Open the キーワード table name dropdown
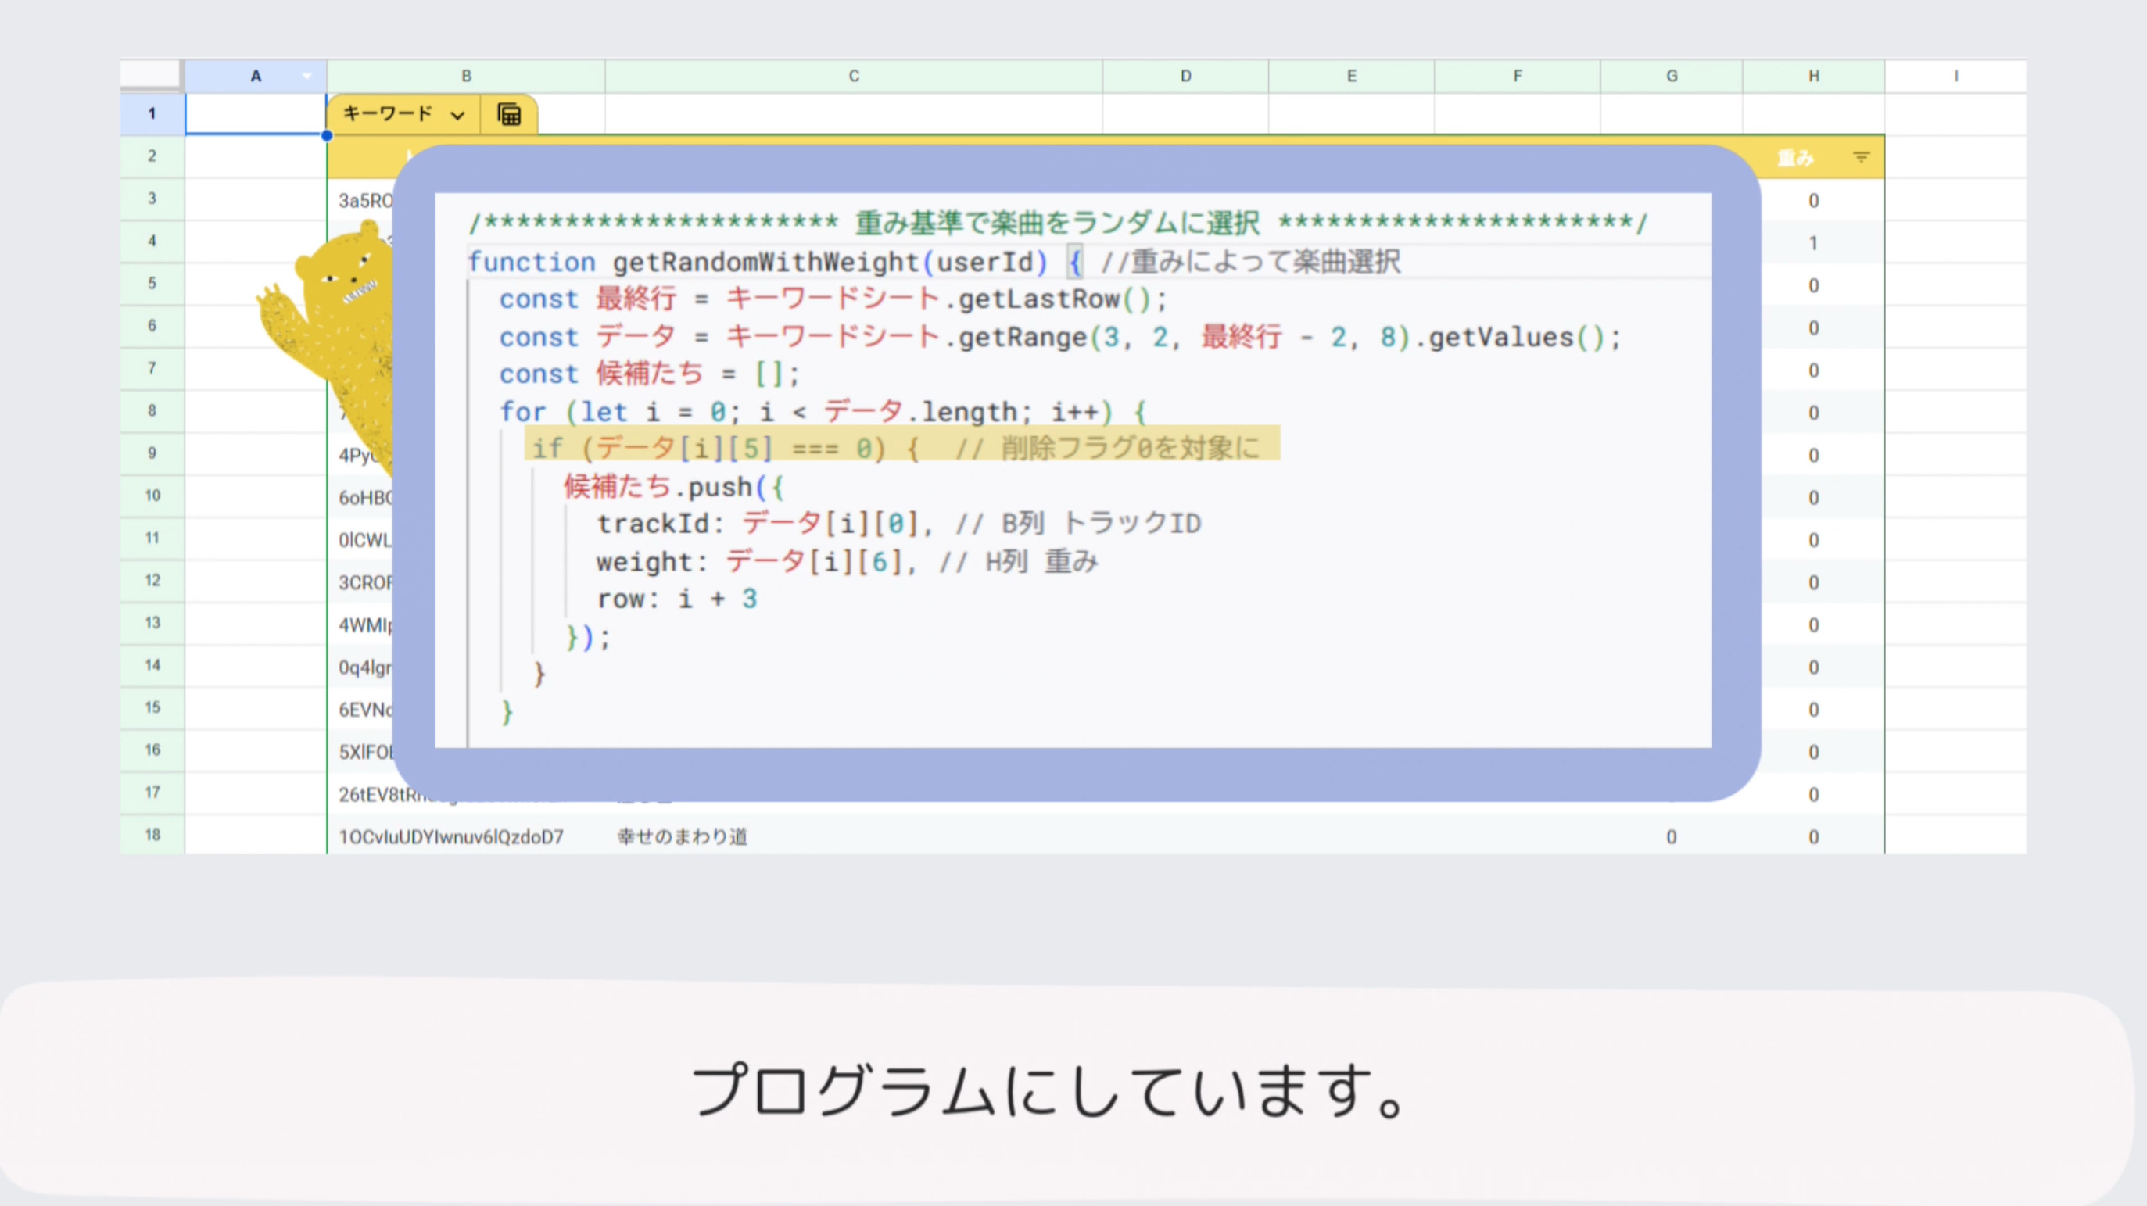 pos(457,115)
